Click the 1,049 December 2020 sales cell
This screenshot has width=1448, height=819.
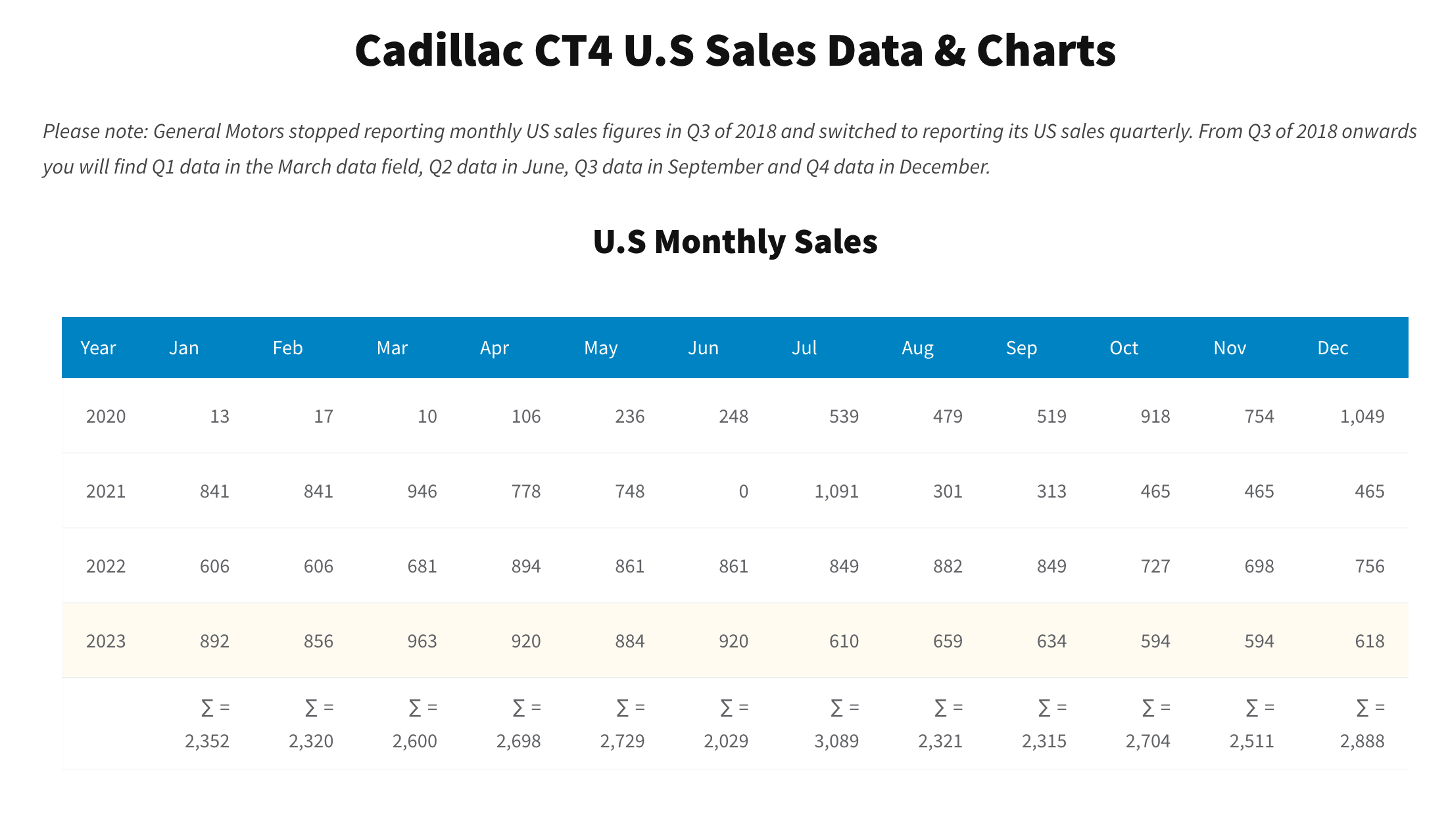(1362, 416)
